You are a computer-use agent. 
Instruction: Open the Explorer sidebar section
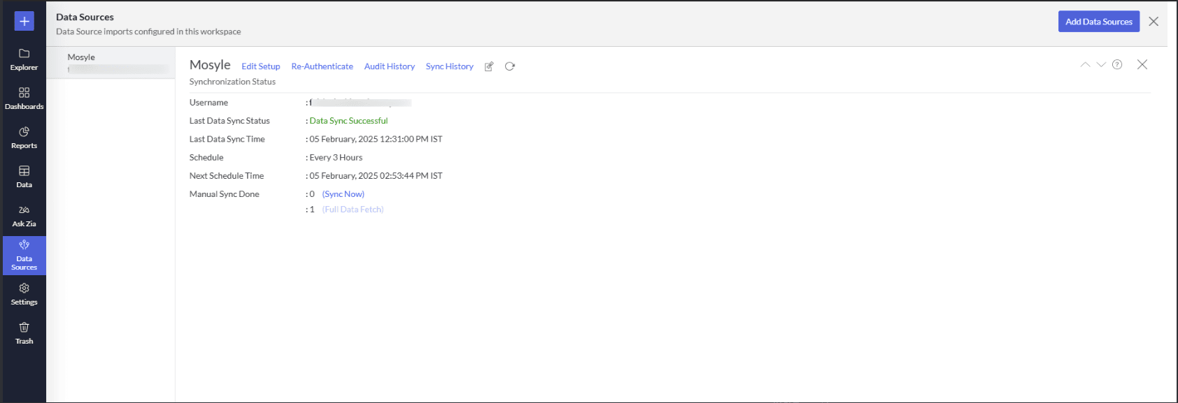(24, 59)
